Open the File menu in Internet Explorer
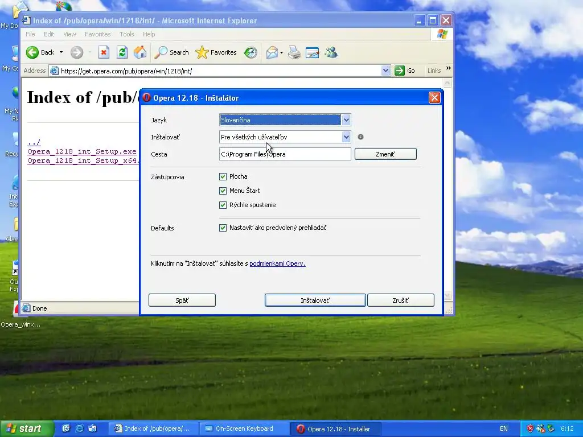583x437 pixels. click(x=30, y=34)
